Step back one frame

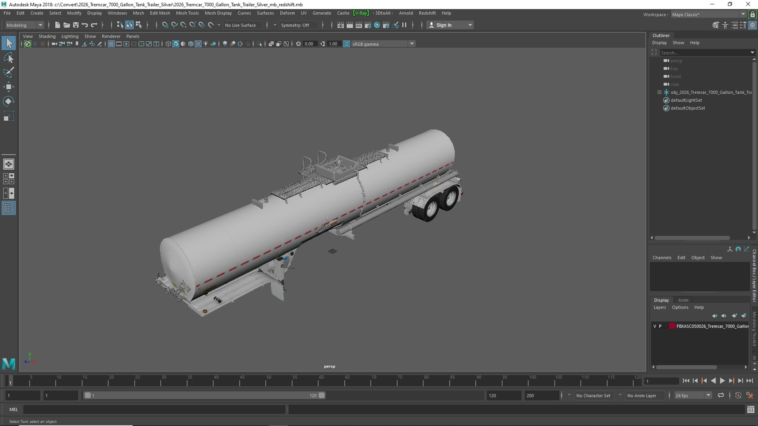(x=695, y=381)
